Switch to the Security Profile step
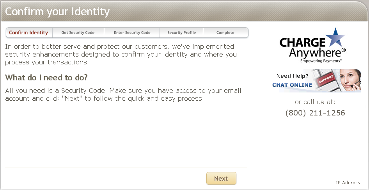 [x=181, y=33]
